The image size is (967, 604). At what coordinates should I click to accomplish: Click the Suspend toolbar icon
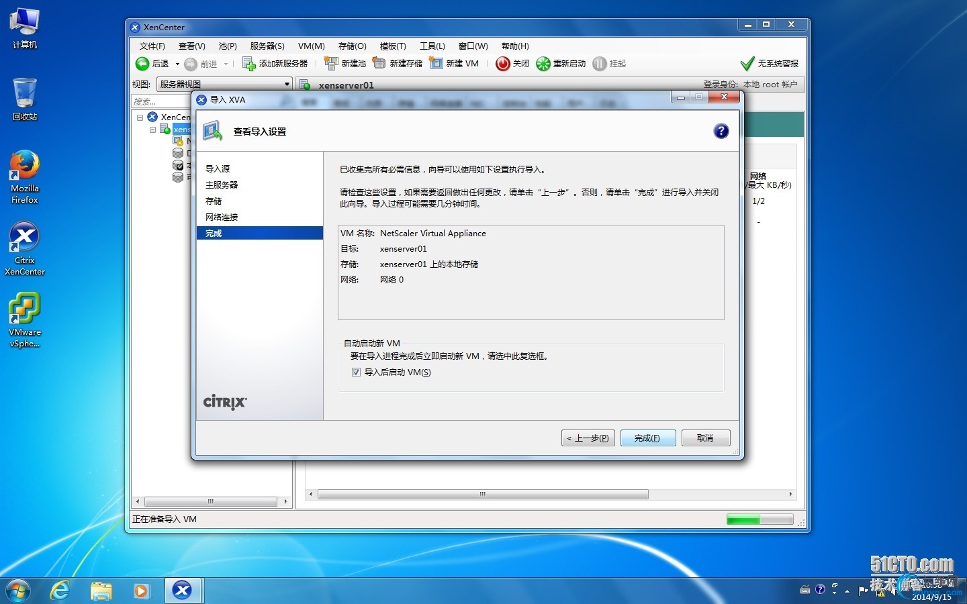click(x=600, y=64)
